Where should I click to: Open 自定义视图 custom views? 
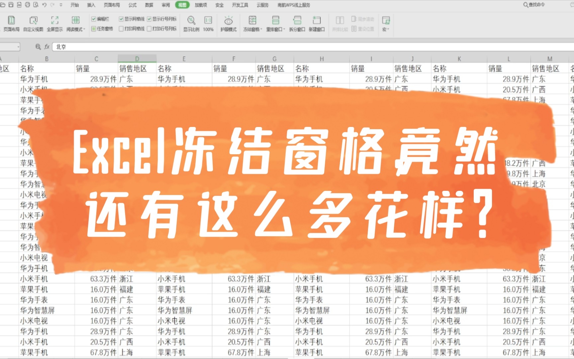[x=32, y=23]
